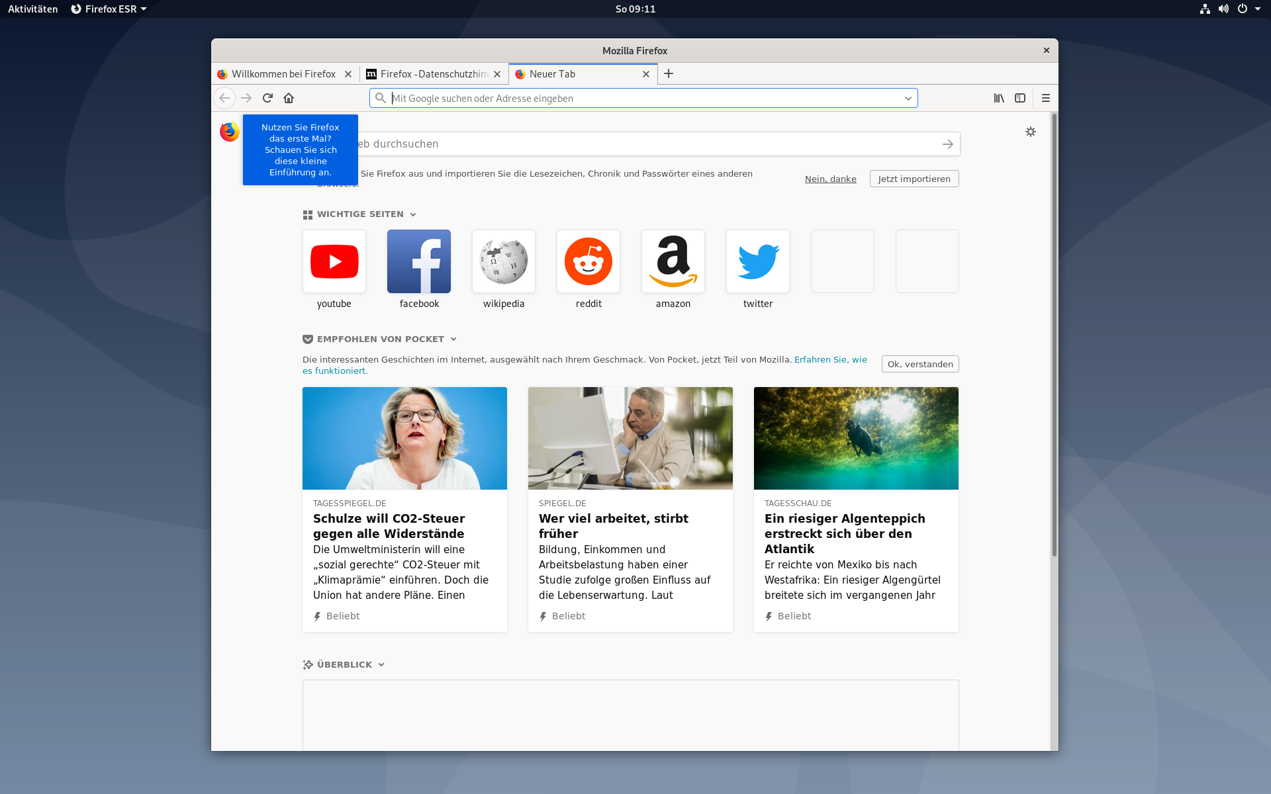This screenshot has height=794, width=1271.
Task: Submit web search arrow button
Action: 948,144
